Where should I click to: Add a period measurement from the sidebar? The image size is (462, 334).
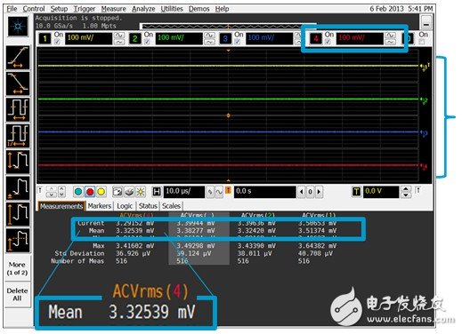[x=18, y=109]
